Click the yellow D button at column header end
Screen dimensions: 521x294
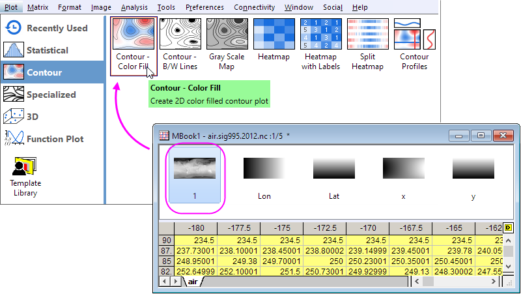[508, 228]
